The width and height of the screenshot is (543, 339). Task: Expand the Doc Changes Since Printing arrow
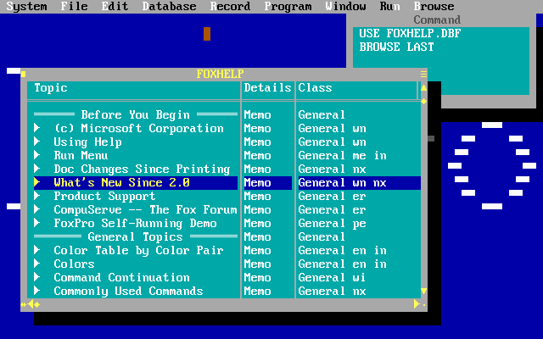(x=37, y=169)
